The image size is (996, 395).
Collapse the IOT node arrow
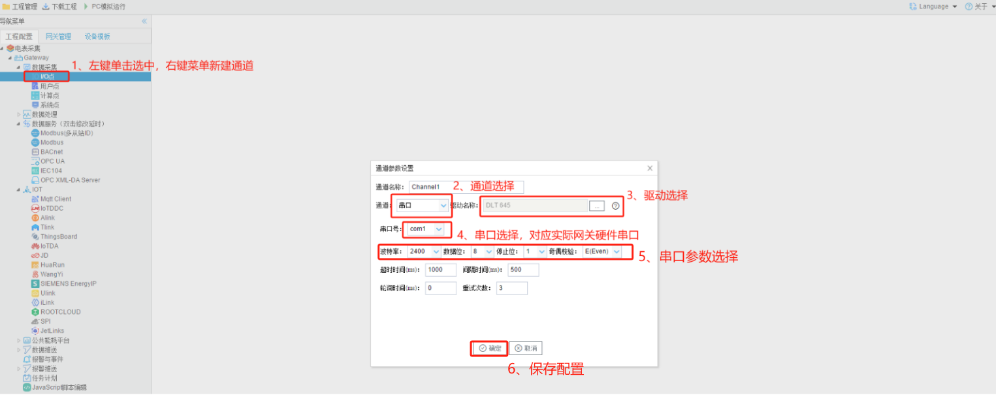(19, 190)
